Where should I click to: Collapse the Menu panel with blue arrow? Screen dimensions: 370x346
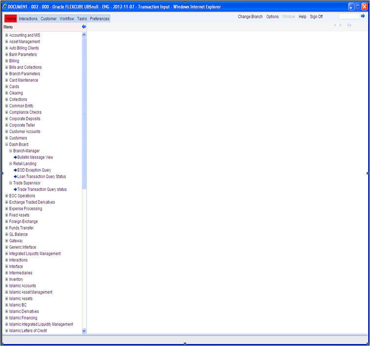tap(84, 27)
